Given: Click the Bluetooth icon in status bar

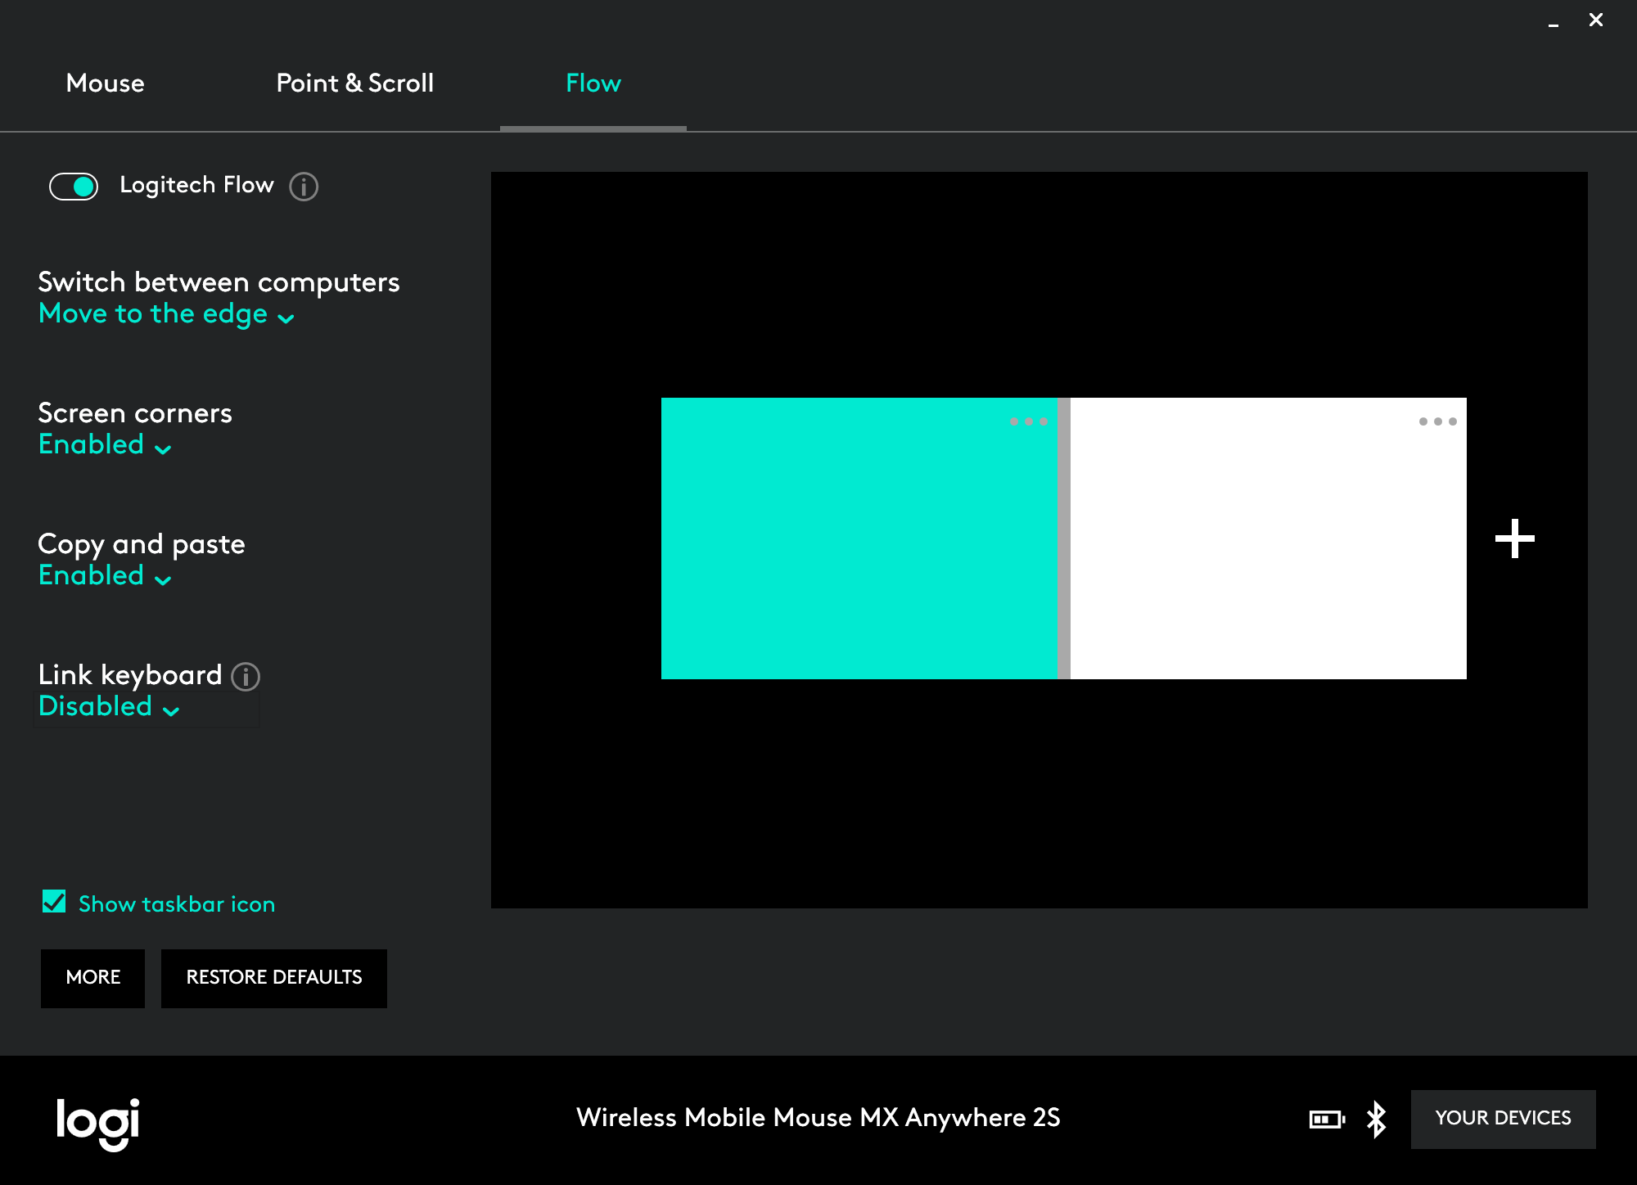Looking at the screenshot, I should coord(1375,1119).
